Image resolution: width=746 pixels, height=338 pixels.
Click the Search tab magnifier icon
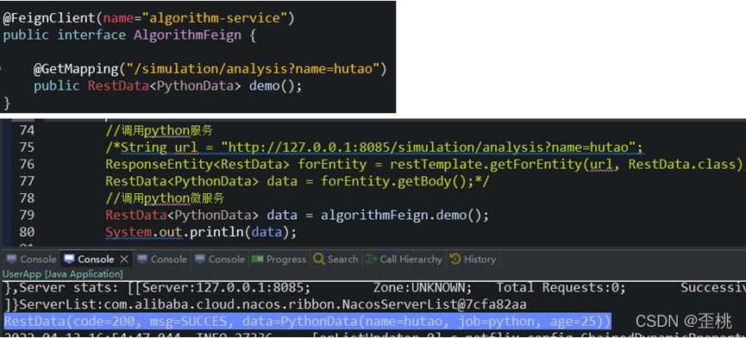[x=319, y=259]
